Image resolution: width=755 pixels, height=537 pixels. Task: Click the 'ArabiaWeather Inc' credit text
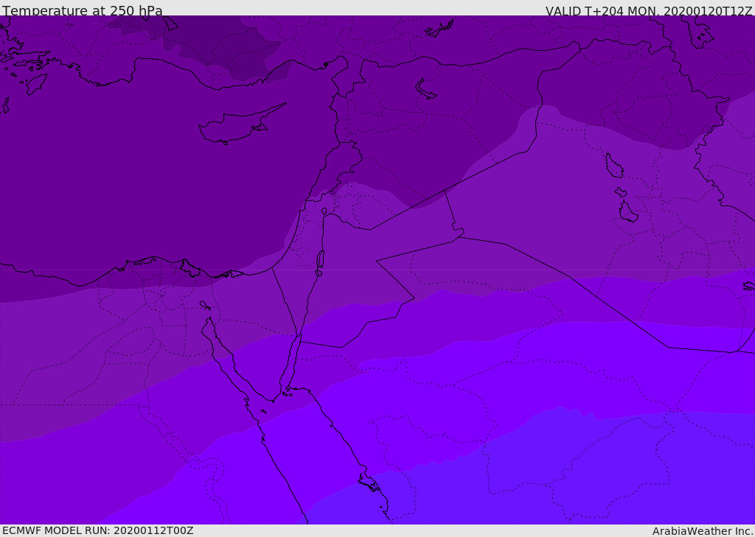703,531
